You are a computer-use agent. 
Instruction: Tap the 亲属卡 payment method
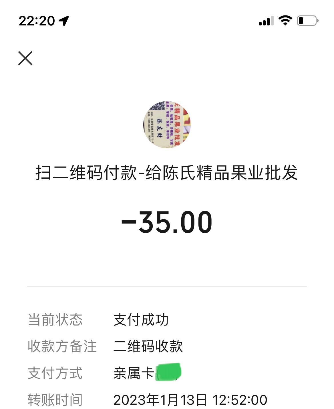(x=134, y=373)
